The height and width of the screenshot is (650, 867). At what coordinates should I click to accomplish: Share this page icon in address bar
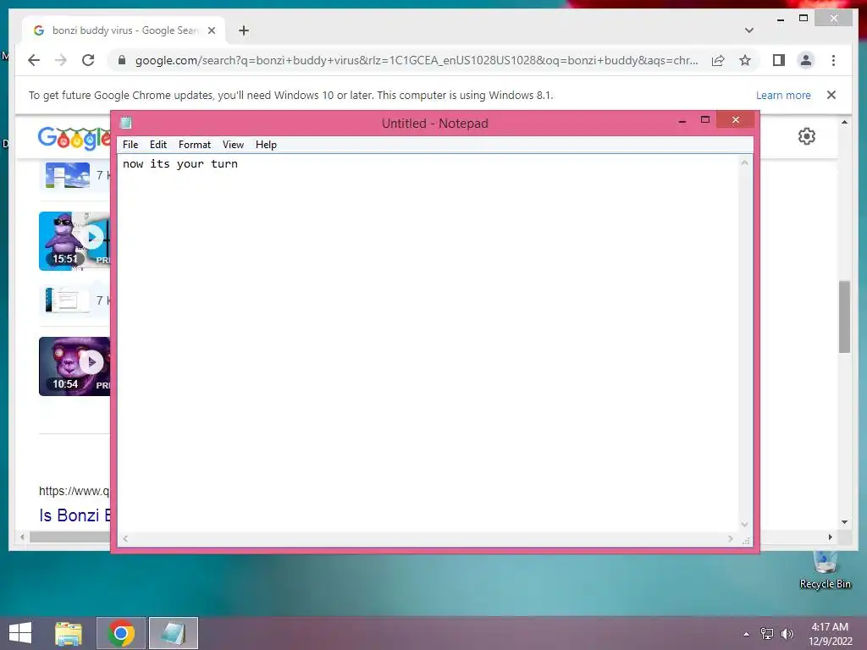(718, 60)
